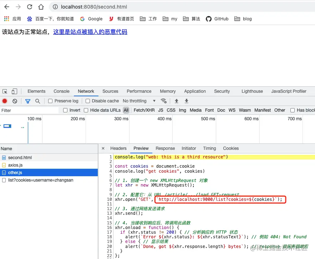Filter requests by WS type
Image resolution: width=315 pixels, height=259 pixels.
pyautogui.click(x=232, y=110)
